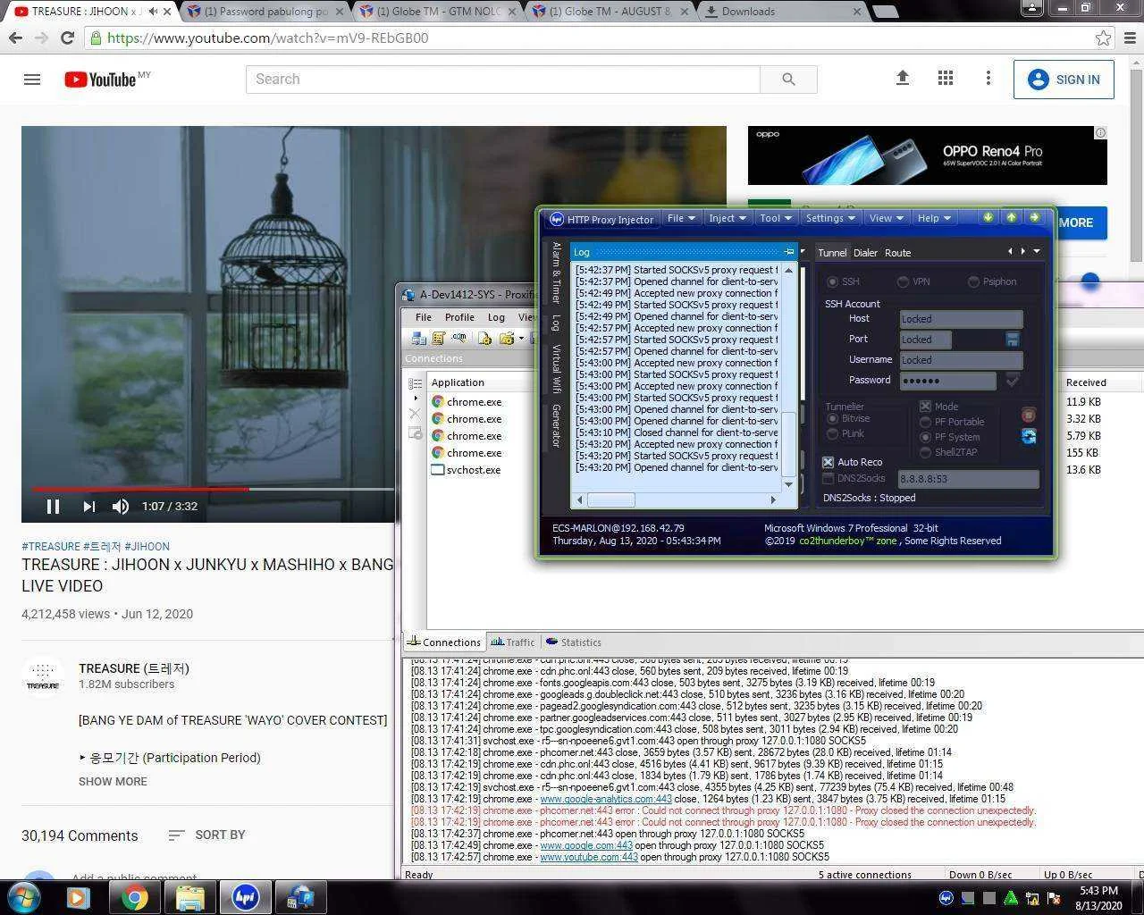The height and width of the screenshot is (915, 1144).
Task: Reload the page in Chrome
Action: pos(67,38)
